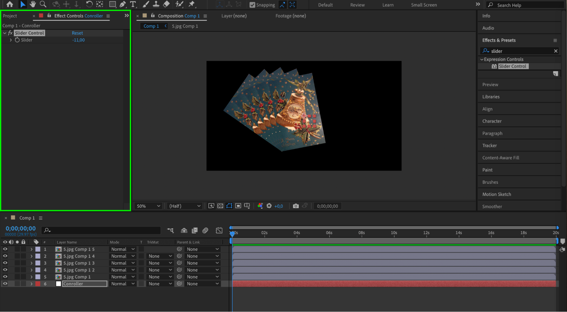Collapse the Expression Controls category
The width and height of the screenshot is (567, 312).
pyautogui.click(x=482, y=59)
